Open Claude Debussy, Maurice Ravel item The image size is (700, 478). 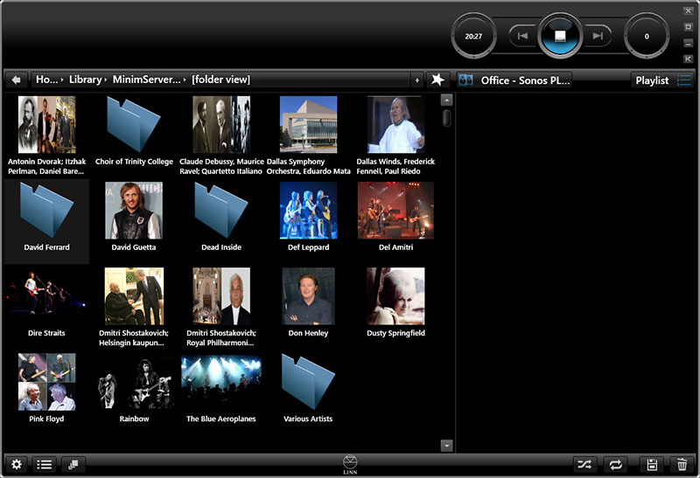[x=221, y=136]
